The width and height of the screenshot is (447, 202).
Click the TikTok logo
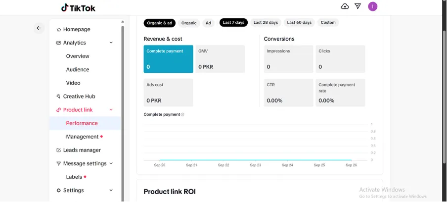tap(79, 8)
